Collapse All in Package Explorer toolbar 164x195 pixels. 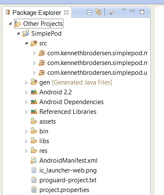89,12
